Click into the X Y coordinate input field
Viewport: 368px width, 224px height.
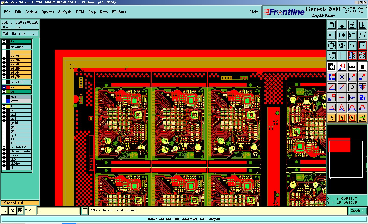(x=59, y=210)
